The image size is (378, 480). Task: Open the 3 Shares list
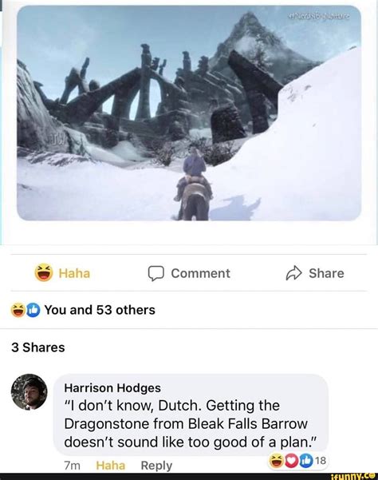38,347
